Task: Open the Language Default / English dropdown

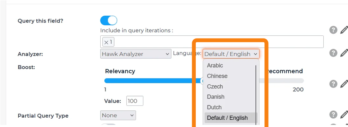Action: click(x=231, y=54)
